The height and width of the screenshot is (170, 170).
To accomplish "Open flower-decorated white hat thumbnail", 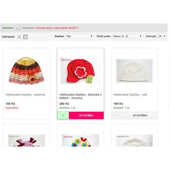I will coord(81,140).
